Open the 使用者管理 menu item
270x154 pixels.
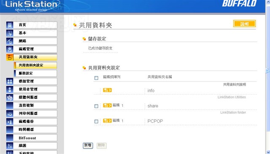[35, 89]
